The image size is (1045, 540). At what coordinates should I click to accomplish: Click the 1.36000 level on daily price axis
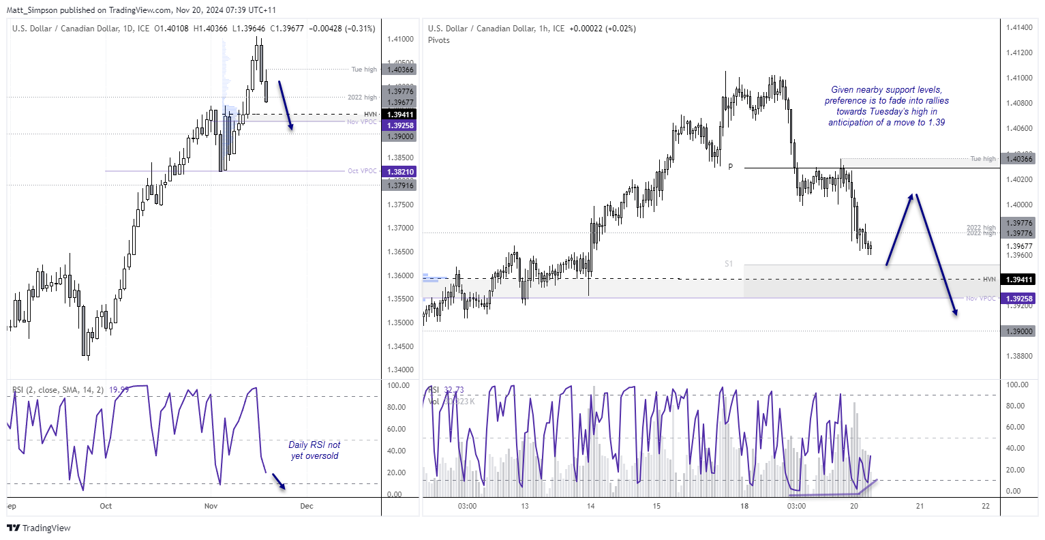click(400, 275)
